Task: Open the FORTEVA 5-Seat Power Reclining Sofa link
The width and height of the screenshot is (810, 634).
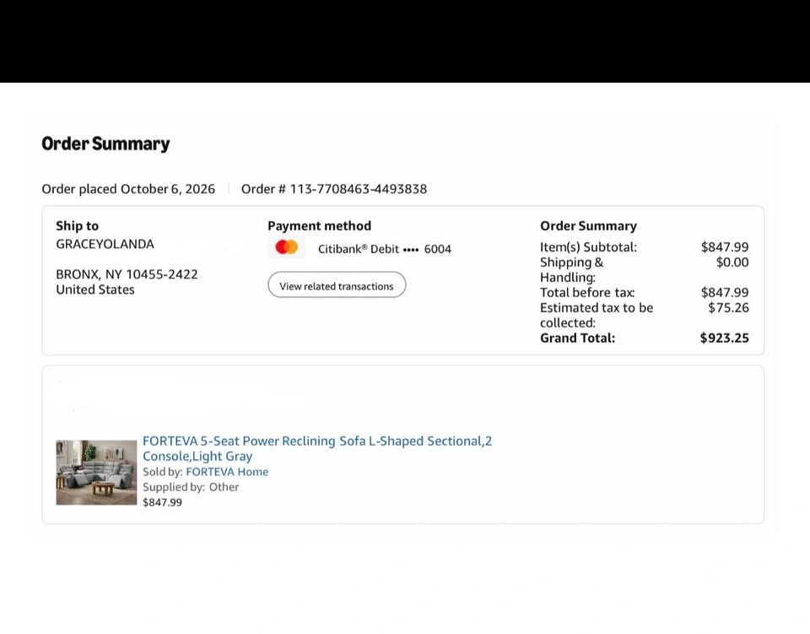Action: tap(317, 448)
